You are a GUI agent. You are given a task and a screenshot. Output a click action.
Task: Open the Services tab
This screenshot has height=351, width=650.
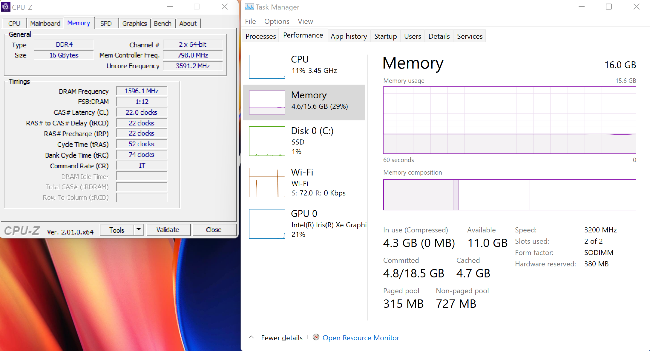point(470,36)
